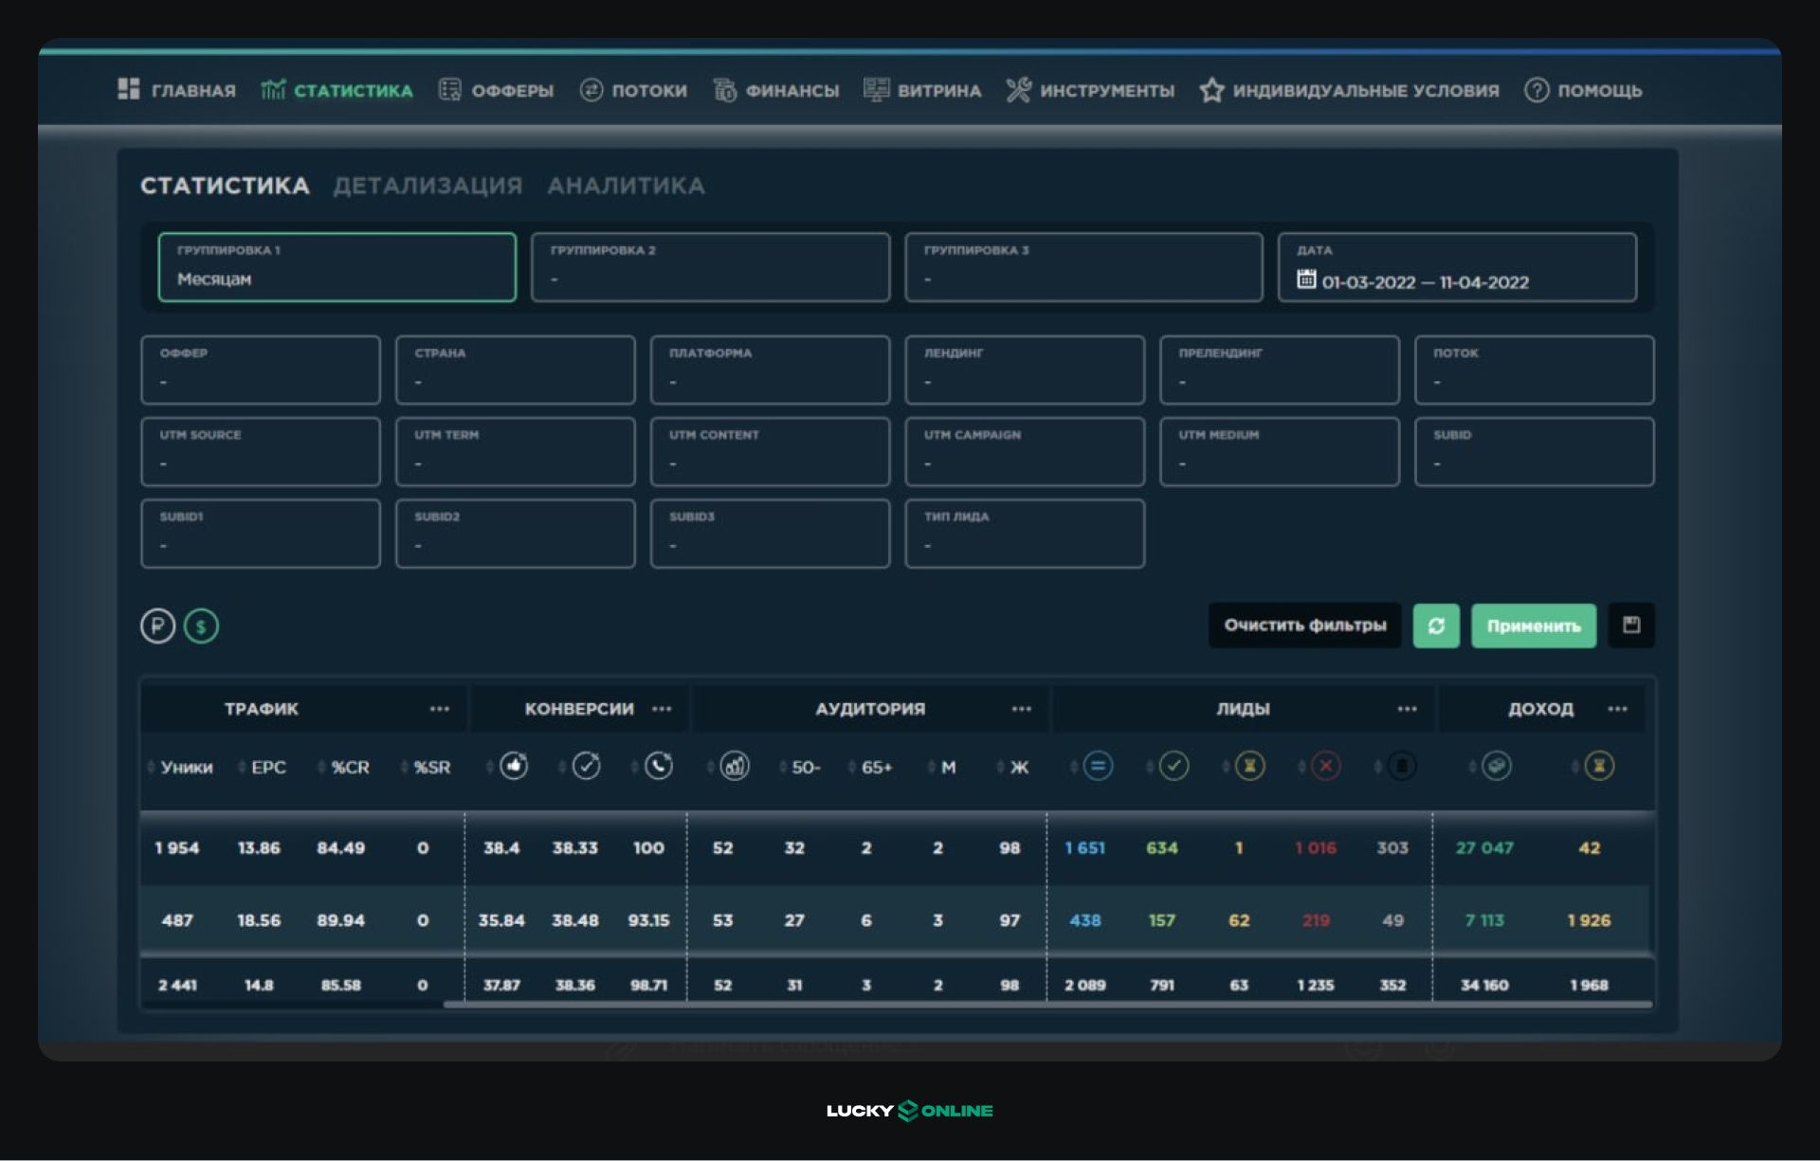Click the horizontal table scrollbar
Viewport: 1820px width, 1161px height.
1047,1004
